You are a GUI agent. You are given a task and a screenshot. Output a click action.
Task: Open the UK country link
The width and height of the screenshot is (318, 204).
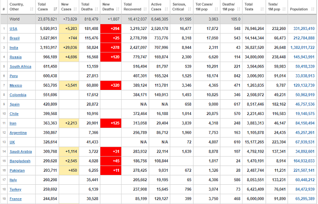point(12,142)
